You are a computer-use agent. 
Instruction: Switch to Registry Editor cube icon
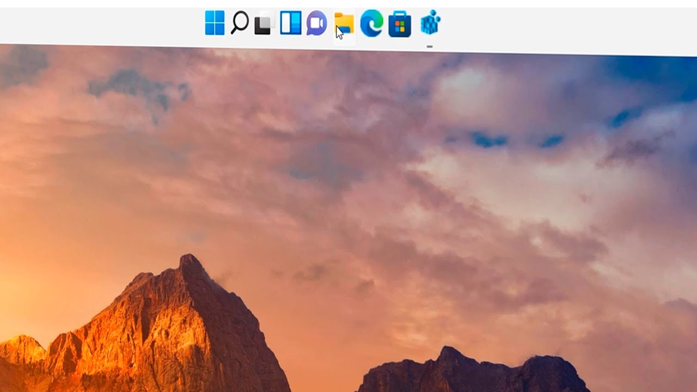430,23
